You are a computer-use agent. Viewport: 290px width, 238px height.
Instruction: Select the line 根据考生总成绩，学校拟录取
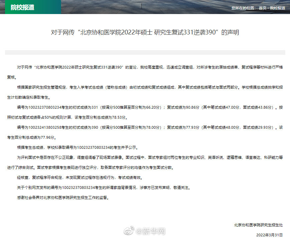pyautogui.click(x=78, y=148)
